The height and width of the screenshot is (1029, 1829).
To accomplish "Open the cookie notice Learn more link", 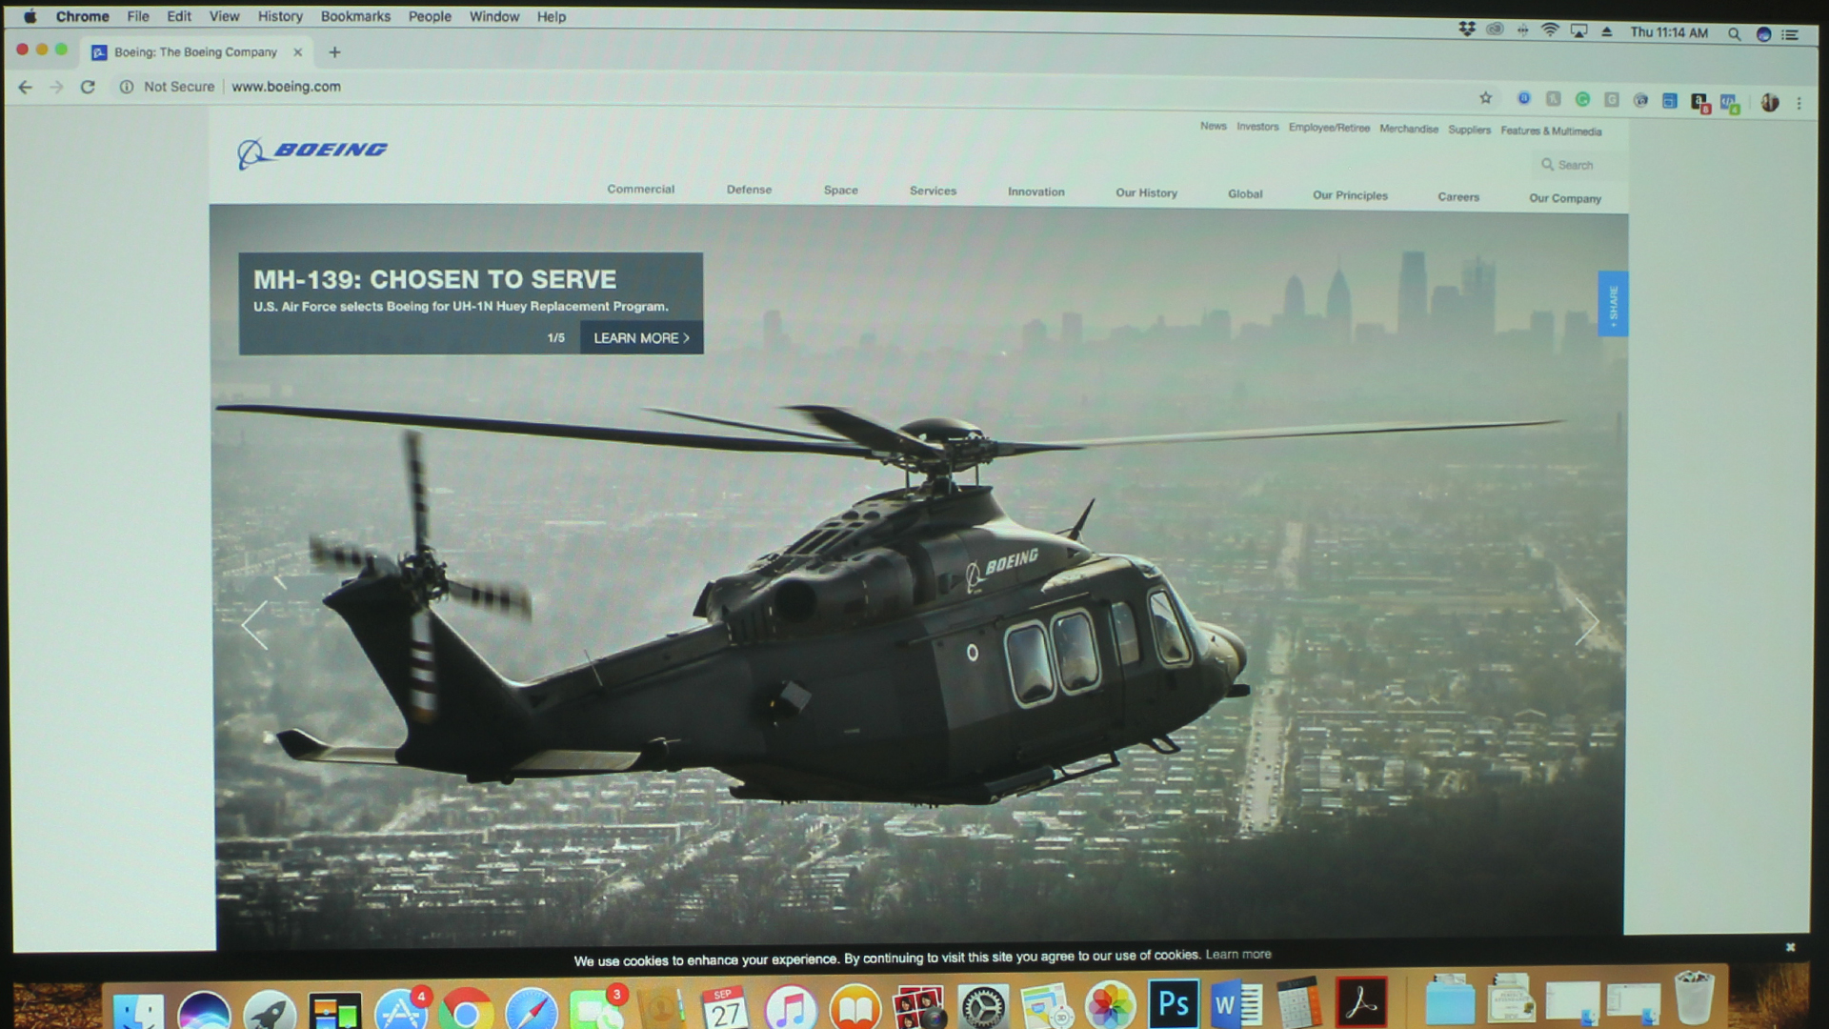I will pos(1237,954).
